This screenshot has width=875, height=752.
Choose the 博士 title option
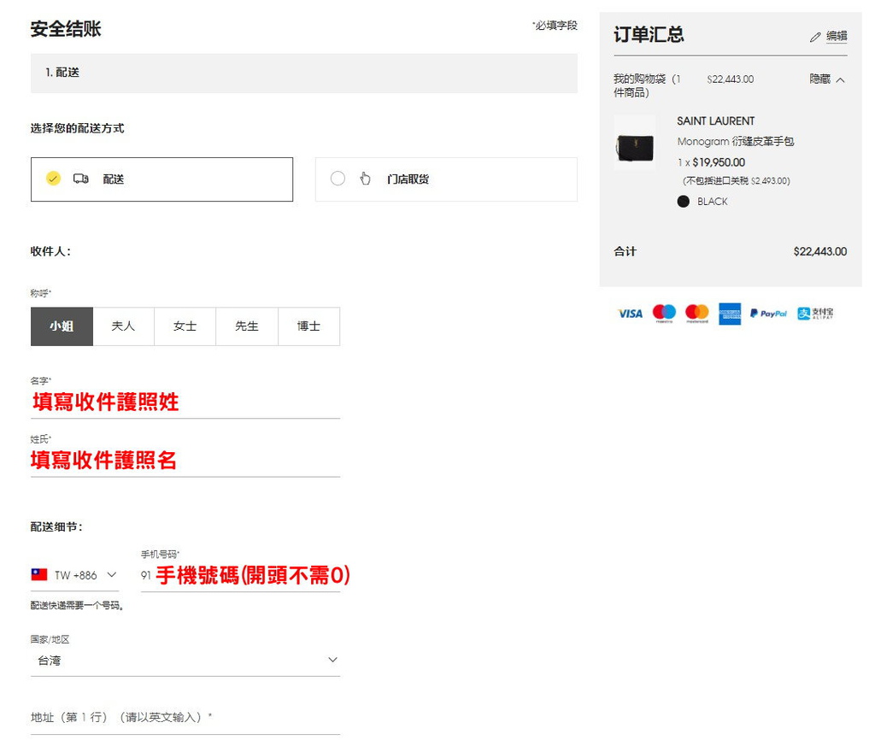309,326
